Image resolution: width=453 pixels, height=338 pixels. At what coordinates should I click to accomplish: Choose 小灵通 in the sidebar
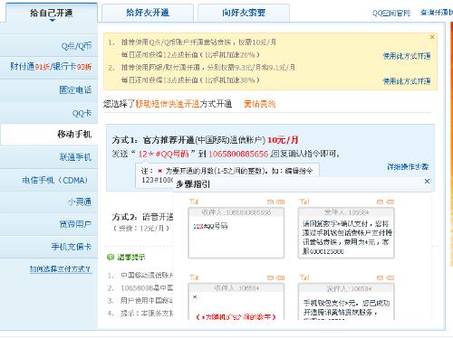pyautogui.click(x=49, y=202)
